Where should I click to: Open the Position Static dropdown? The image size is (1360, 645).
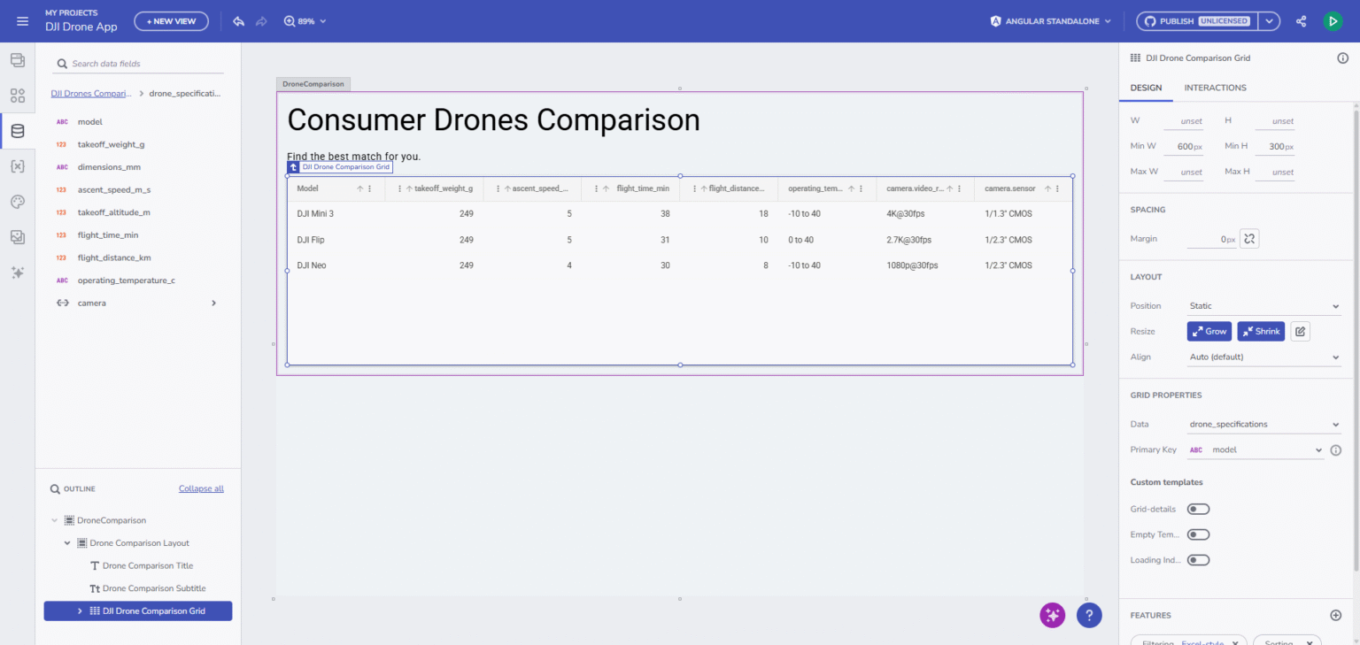1263,306
